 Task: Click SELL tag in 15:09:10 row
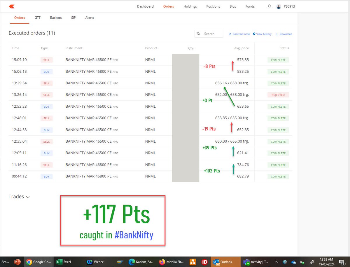(x=46, y=60)
